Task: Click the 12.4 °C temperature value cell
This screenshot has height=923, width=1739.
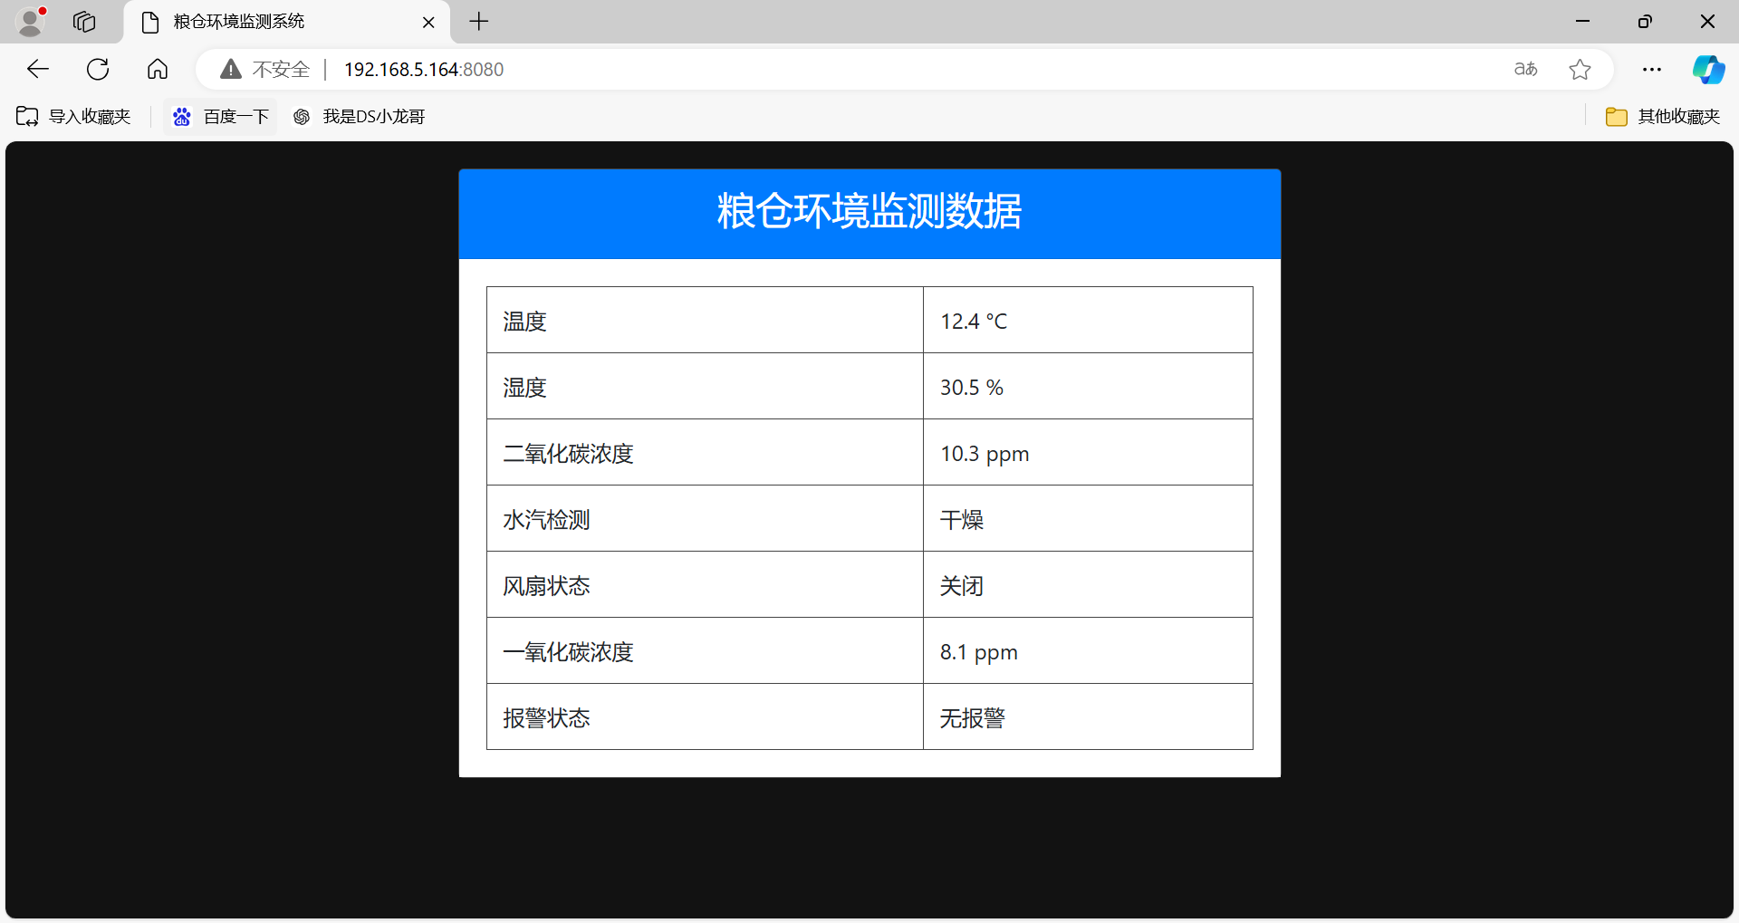Action: coord(1087,321)
